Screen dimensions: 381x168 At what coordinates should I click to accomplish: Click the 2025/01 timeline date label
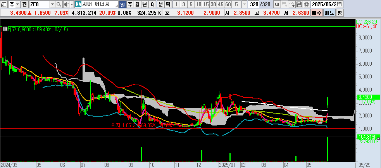point(228,165)
